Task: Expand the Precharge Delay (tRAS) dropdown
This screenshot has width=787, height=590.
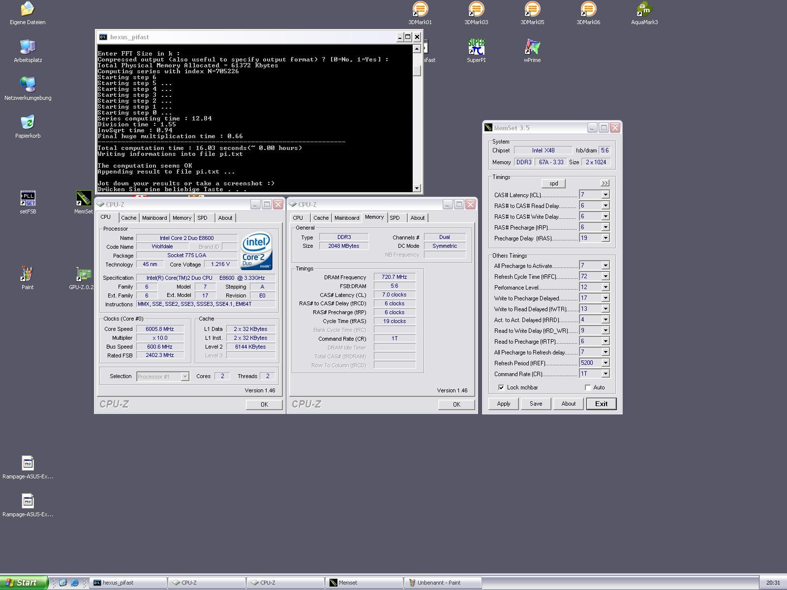Action: click(x=605, y=238)
